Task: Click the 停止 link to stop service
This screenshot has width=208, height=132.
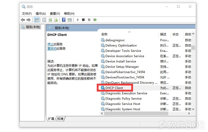Action: 50,44
